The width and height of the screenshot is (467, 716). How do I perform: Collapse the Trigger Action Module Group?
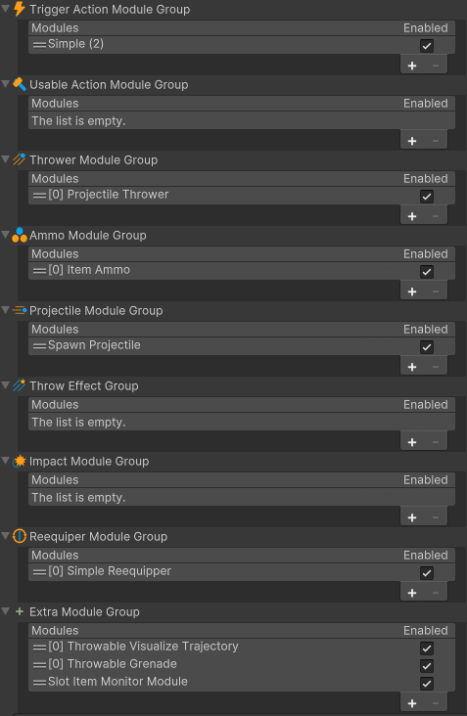coord(6,9)
